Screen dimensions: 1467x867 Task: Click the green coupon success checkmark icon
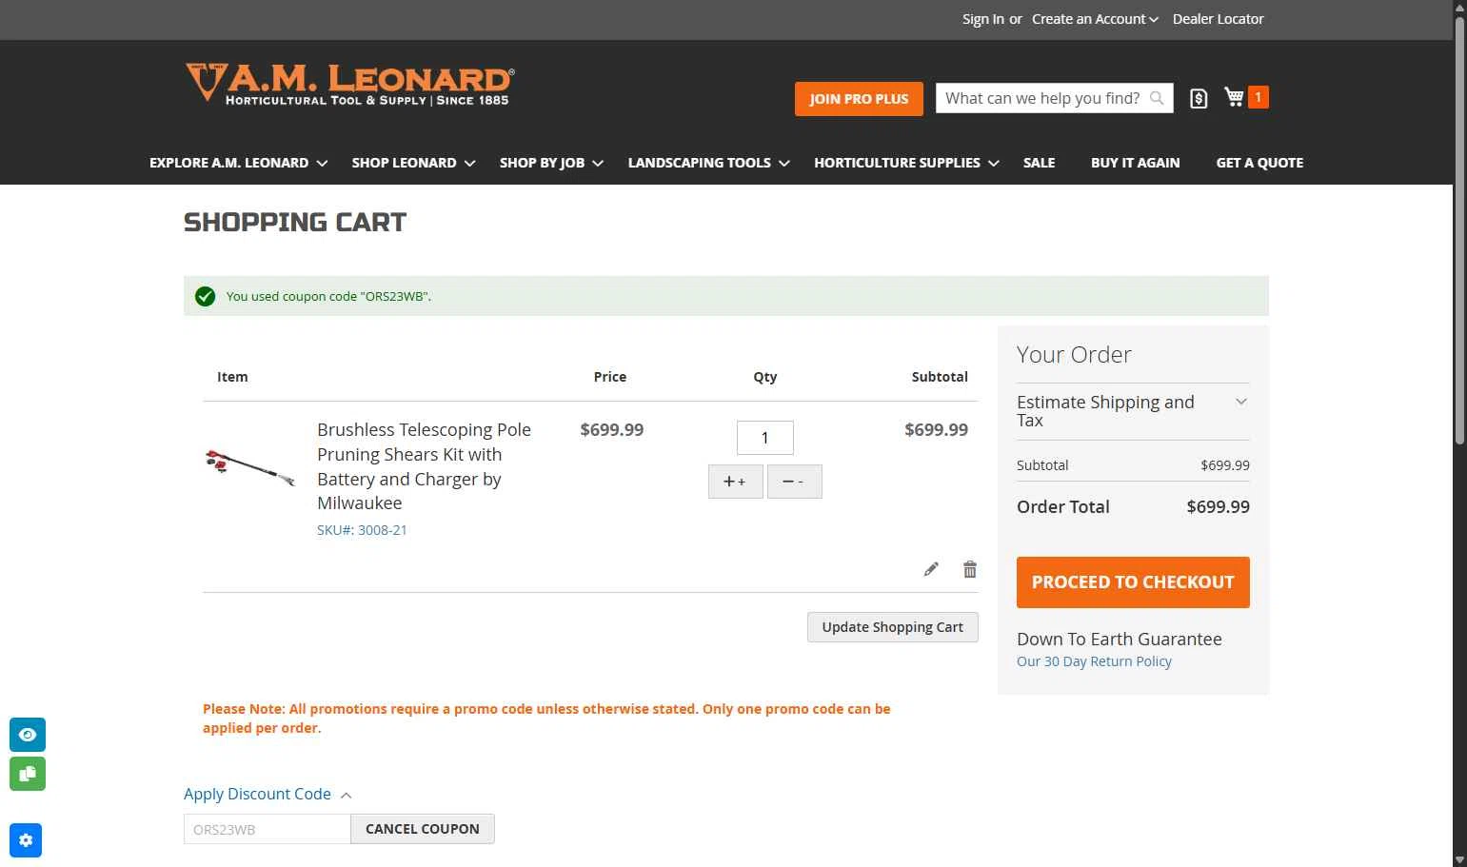coord(205,296)
